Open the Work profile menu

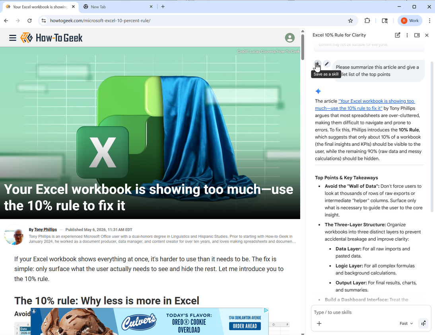coord(410,21)
